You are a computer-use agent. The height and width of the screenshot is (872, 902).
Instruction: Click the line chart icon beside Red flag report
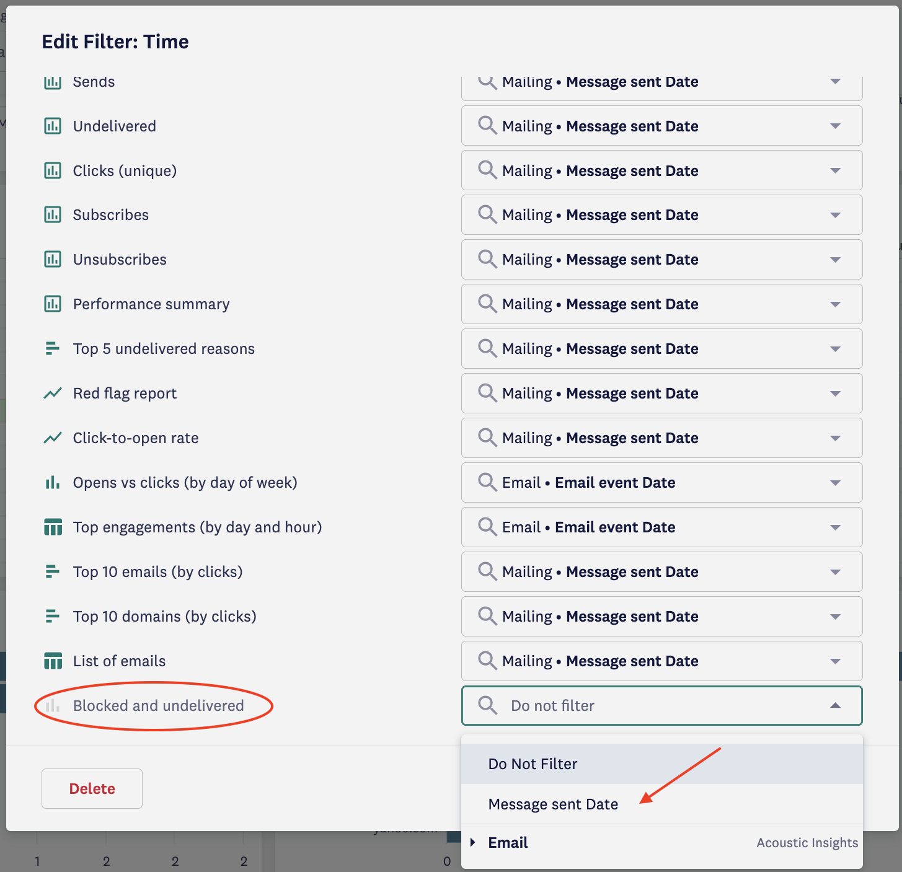click(53, 394)
